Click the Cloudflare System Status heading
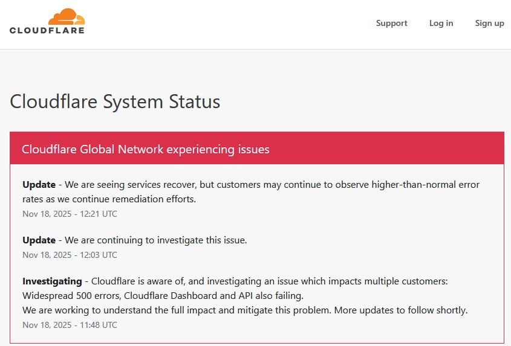The height and width of the screenshot is (346, 511). click(x=115, y=101)
